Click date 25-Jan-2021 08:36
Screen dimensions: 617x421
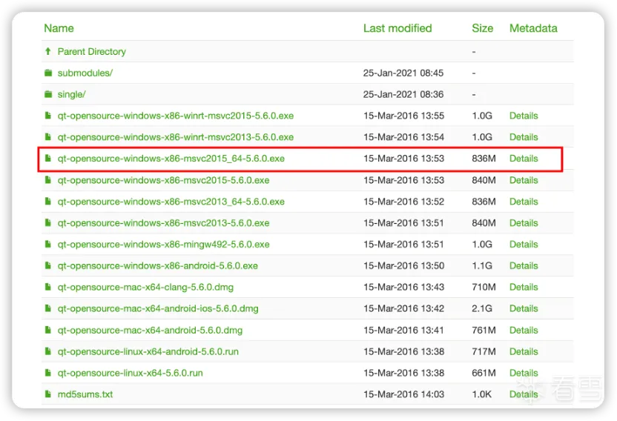pos(403,94)
